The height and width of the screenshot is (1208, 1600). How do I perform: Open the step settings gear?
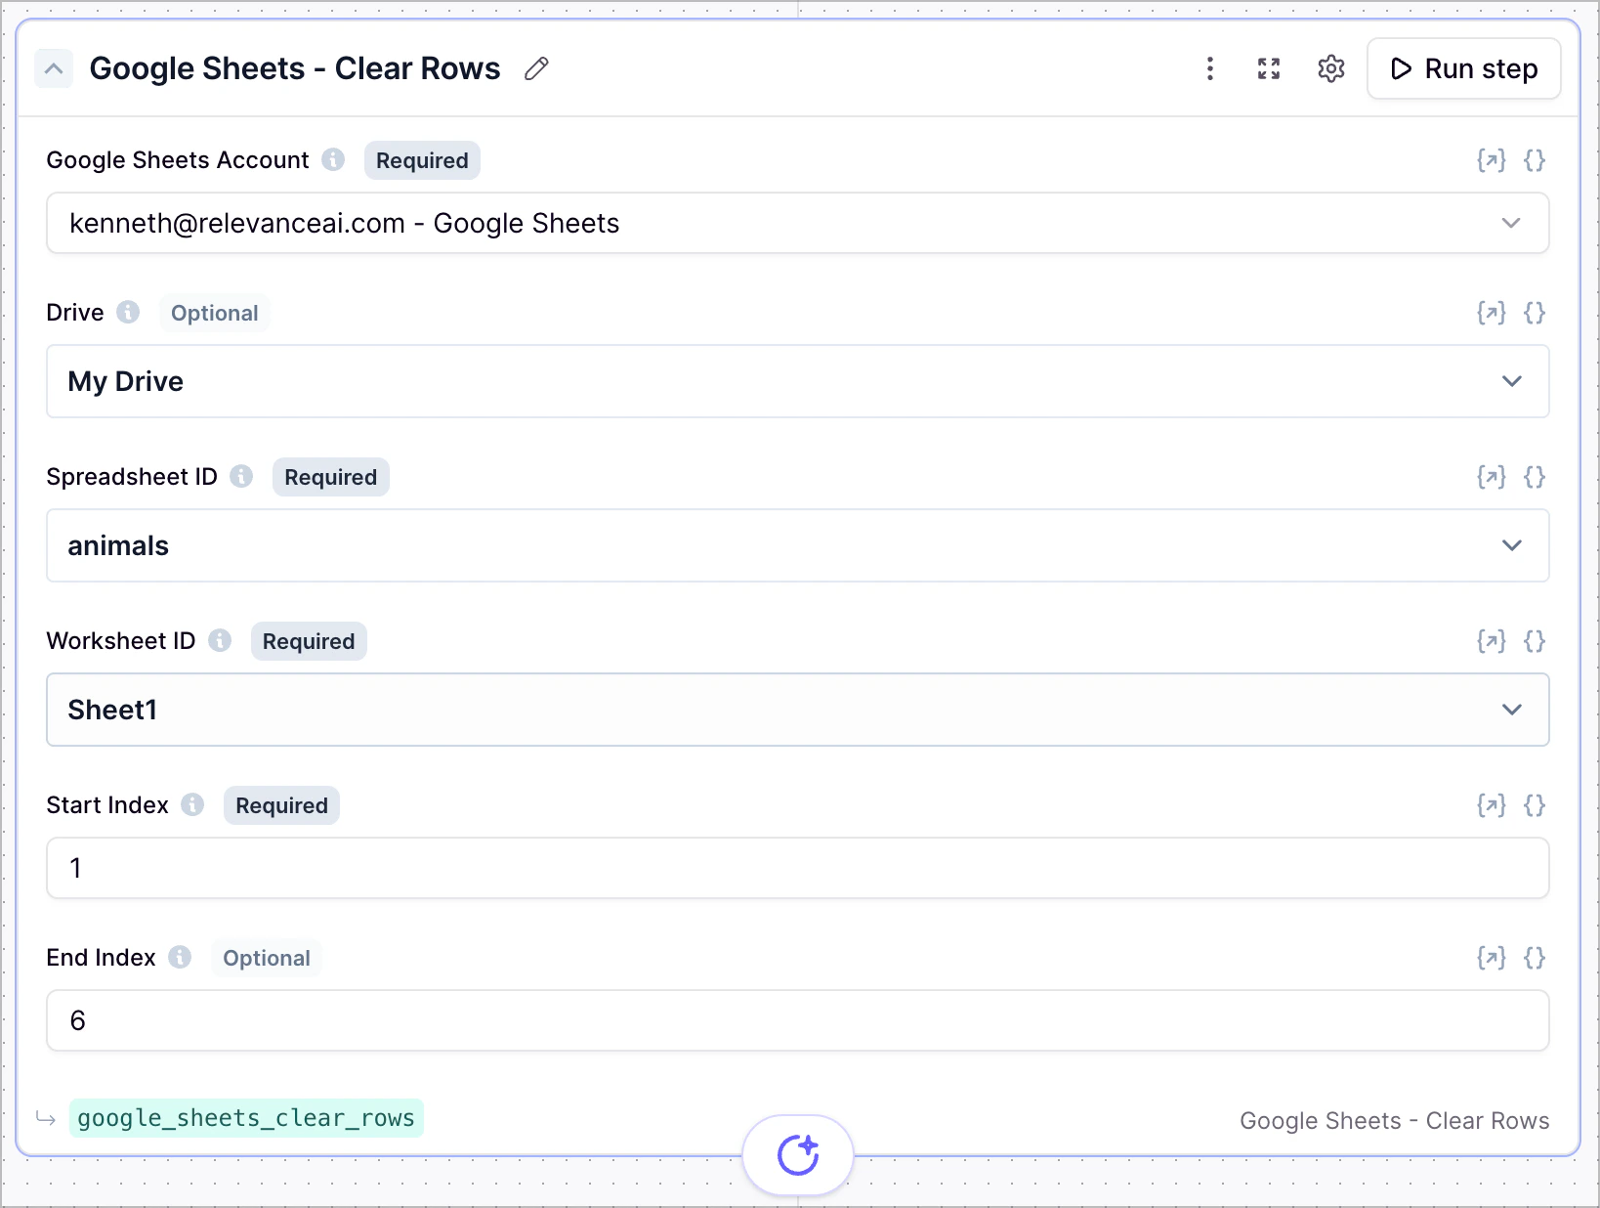pyautogui.click(x=1330, y=68)
